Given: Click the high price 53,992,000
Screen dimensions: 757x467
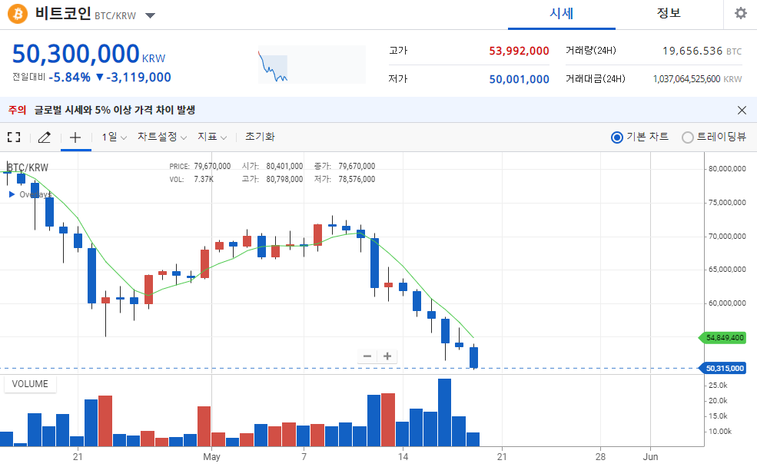Looking at the screenshot, I should pos(519,51).
